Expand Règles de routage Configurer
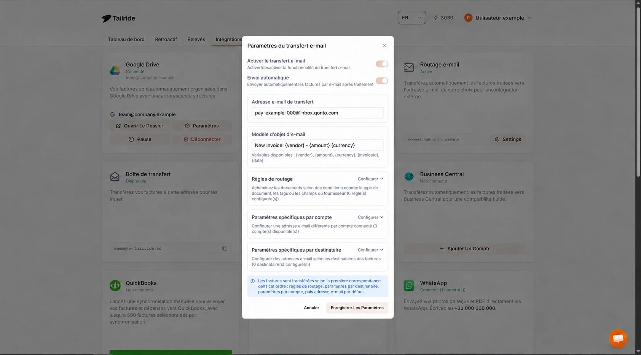This screenshot has width=641, height=355. (370, 179)
